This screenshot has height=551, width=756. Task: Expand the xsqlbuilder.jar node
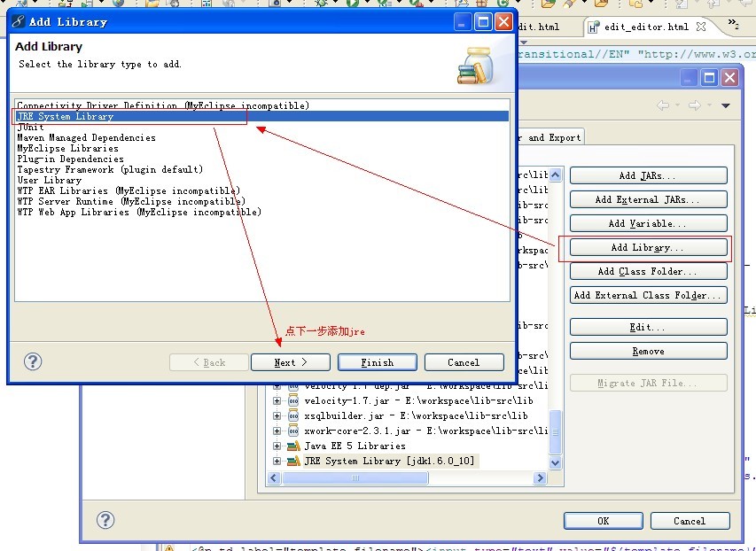pyautogui.click(x=277, y=415)
